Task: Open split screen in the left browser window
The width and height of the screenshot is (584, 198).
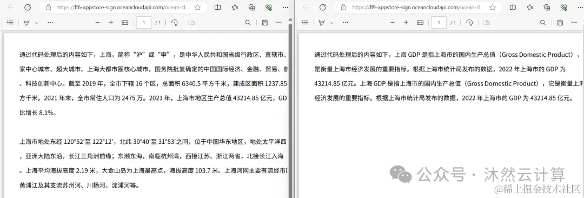Action: [218, 8]
